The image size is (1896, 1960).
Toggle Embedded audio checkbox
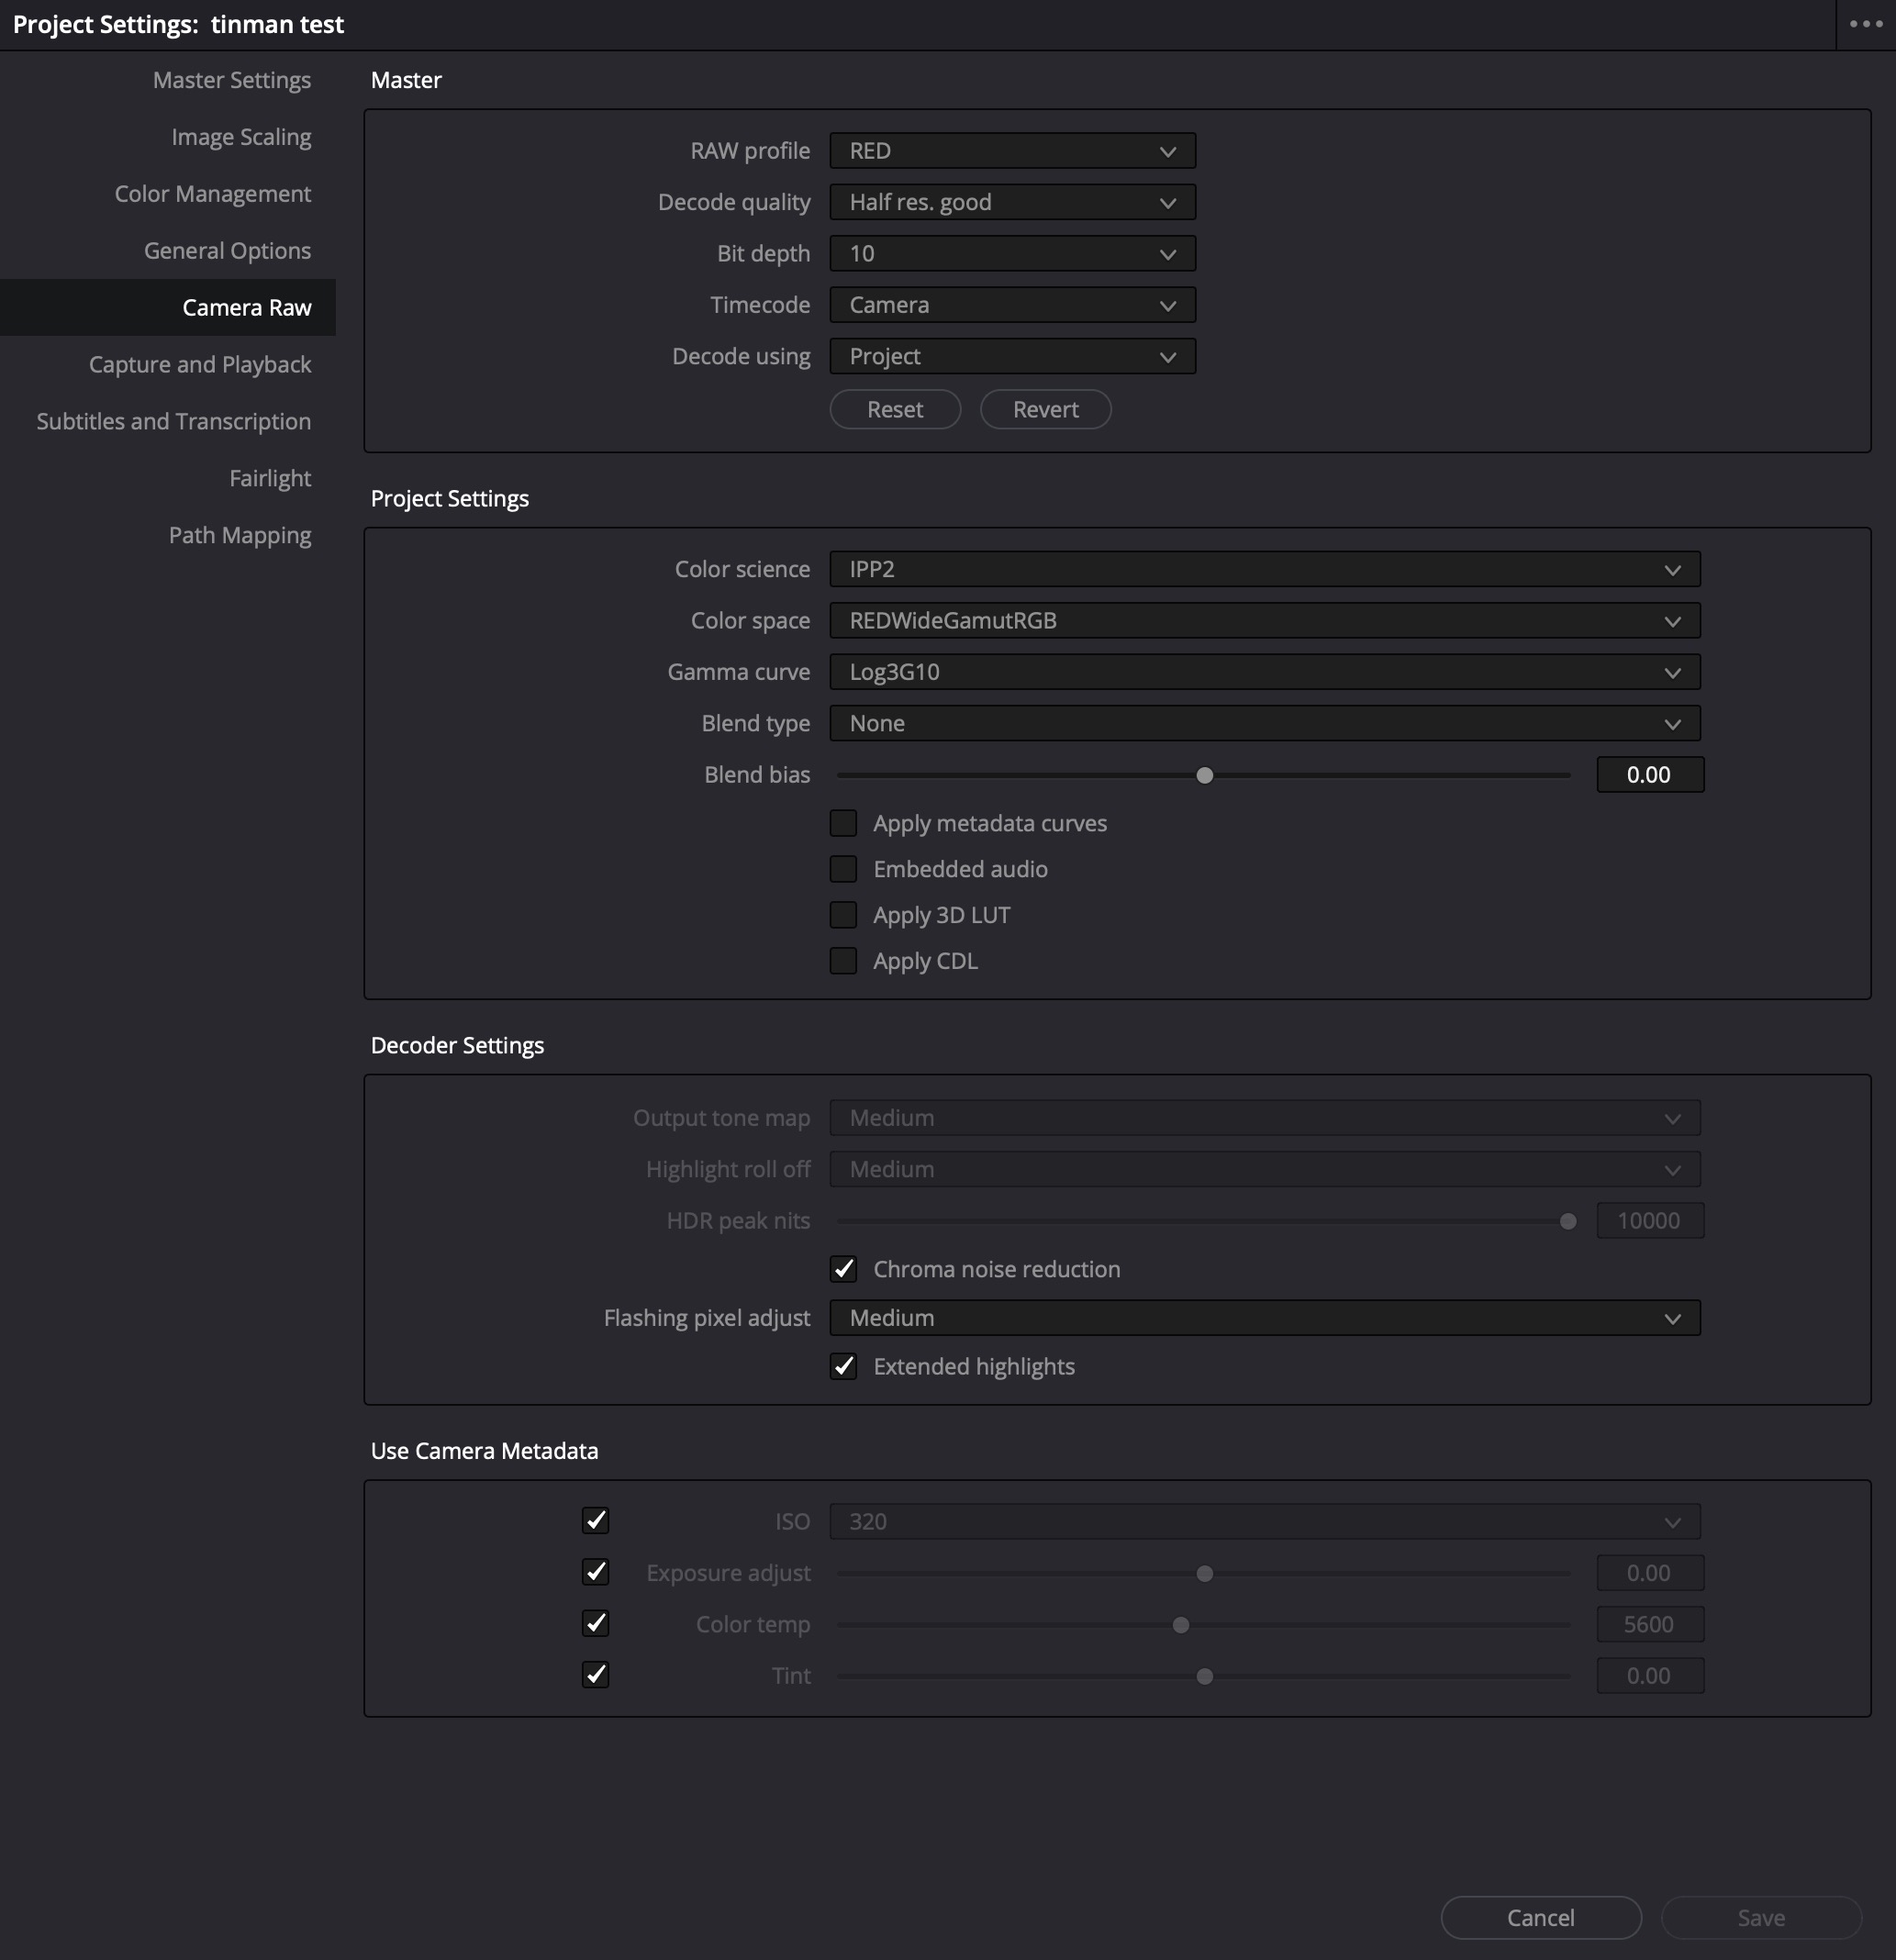[843, 869]
